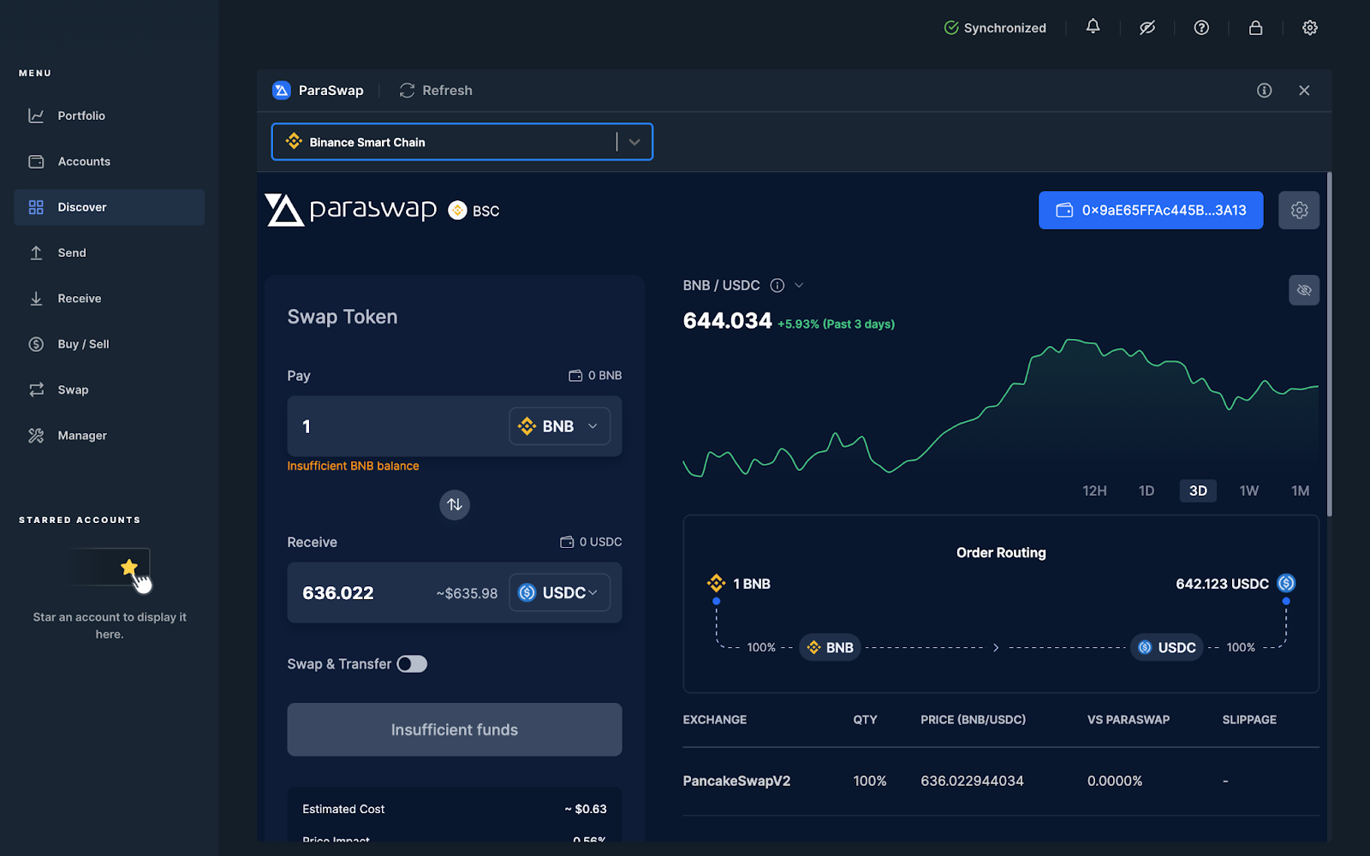Hide the price chart with eye button
The height and width of the screenshot is (856, 1370).
1304,290
